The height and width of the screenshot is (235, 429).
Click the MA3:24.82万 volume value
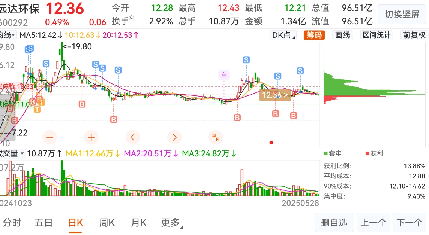click(209, 154)
